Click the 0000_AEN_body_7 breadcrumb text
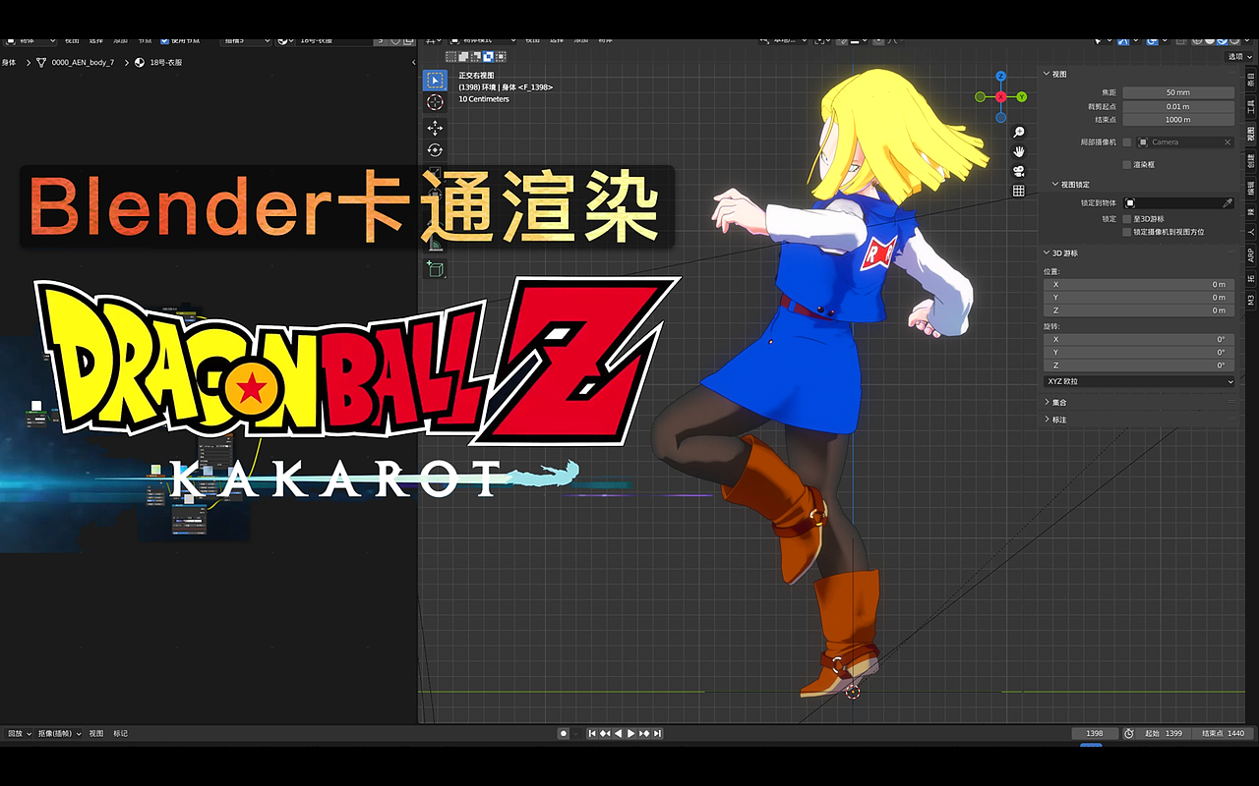The image size is (1259, 786). pos(83,62)
